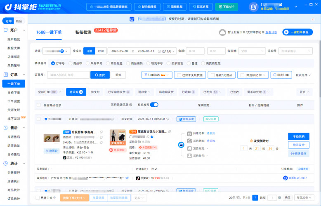Screen dimensions: 321x206
Task: Click the 1688 product thumbnail 更换货源
Action: [118, 137]
